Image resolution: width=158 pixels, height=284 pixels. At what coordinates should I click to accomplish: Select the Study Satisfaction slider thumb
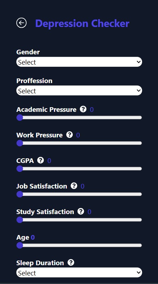20,220
